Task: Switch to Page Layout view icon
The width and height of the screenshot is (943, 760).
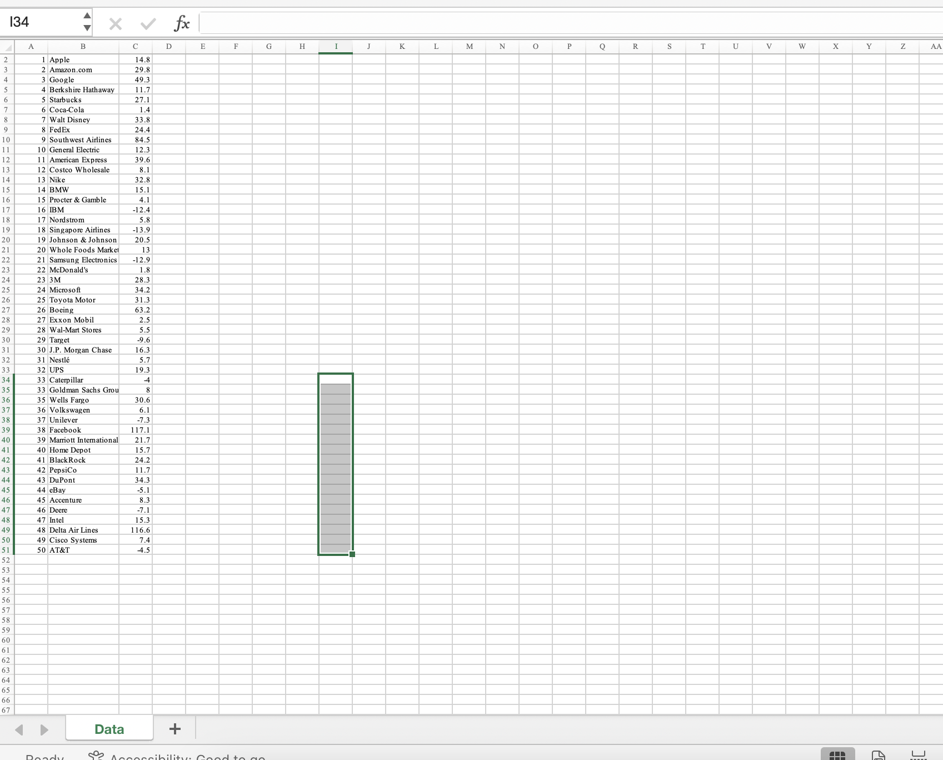Action: pyautogui.click(x=879, y=756)
